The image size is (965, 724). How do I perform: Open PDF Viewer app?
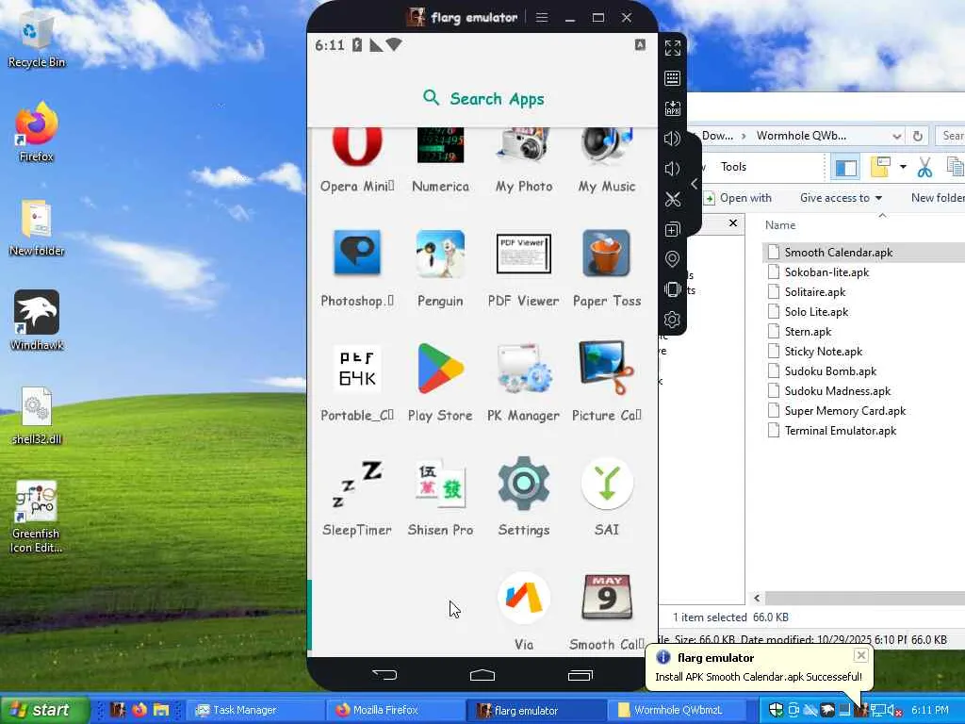click(524, 253)
